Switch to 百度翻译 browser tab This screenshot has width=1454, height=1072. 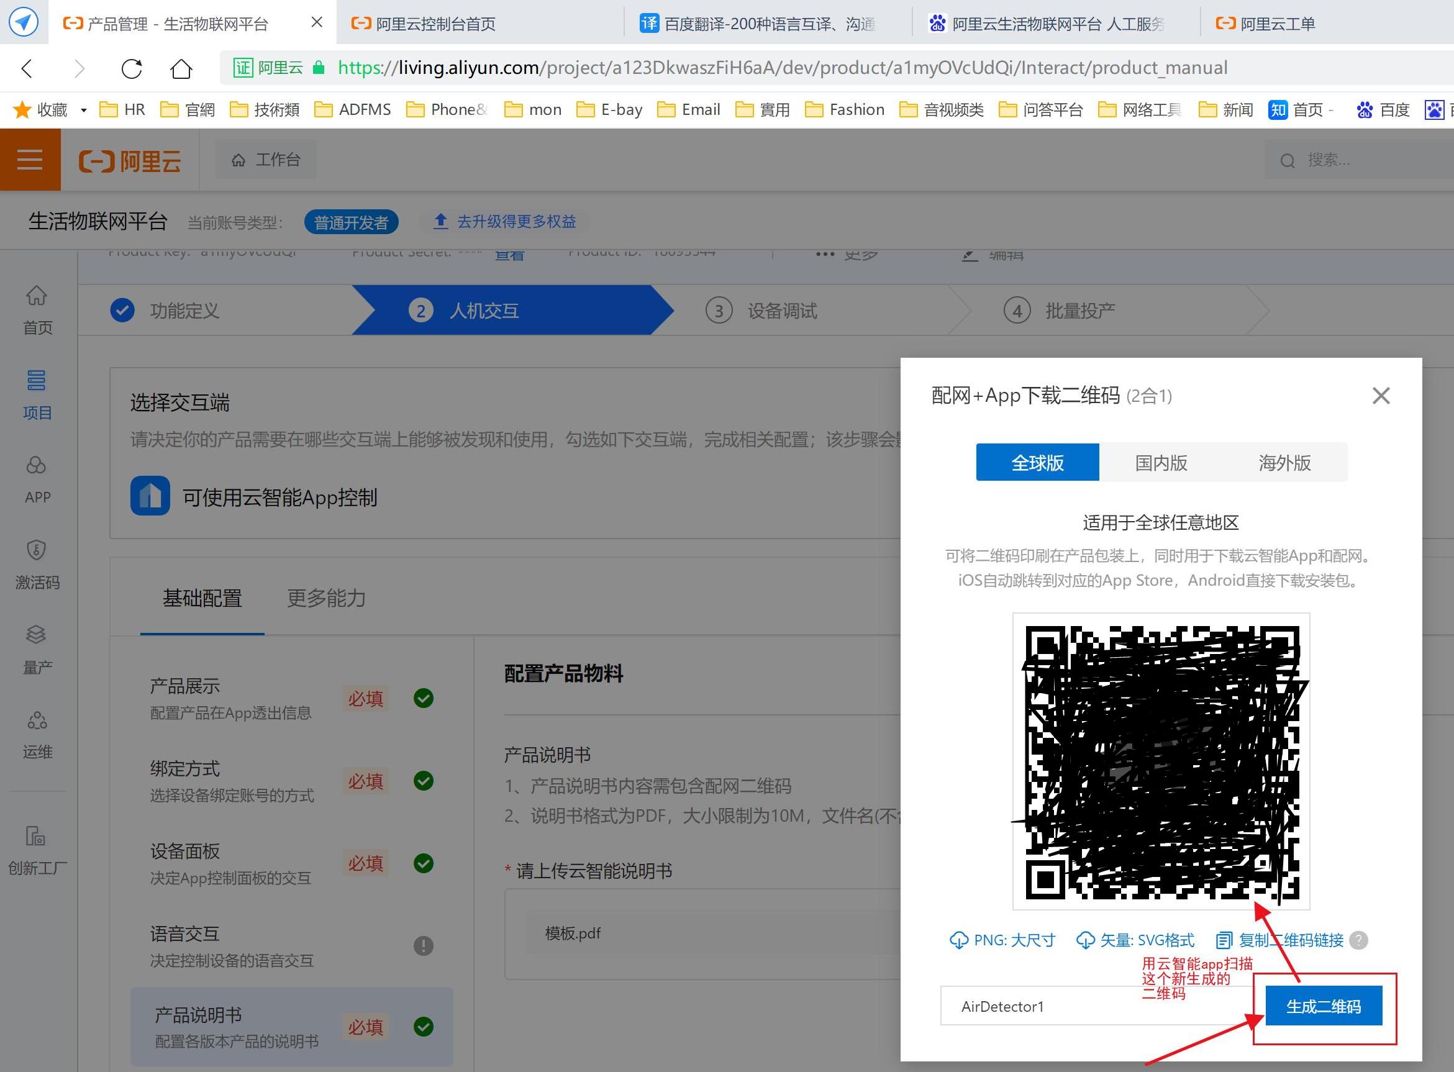click(768, 24)
